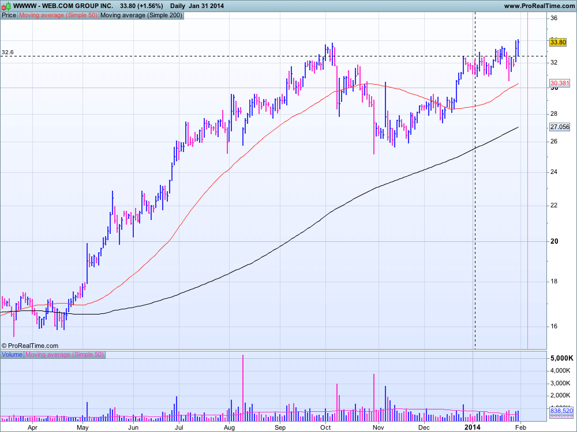Click the Aug label on time axis
Screen dimensions: 577x432
click(x=229, y=428)
